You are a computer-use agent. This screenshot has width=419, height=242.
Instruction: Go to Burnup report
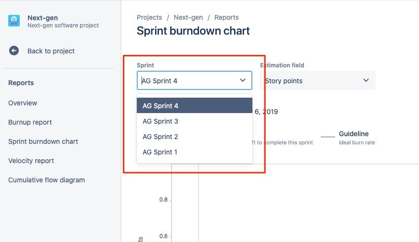coord(30,122)
